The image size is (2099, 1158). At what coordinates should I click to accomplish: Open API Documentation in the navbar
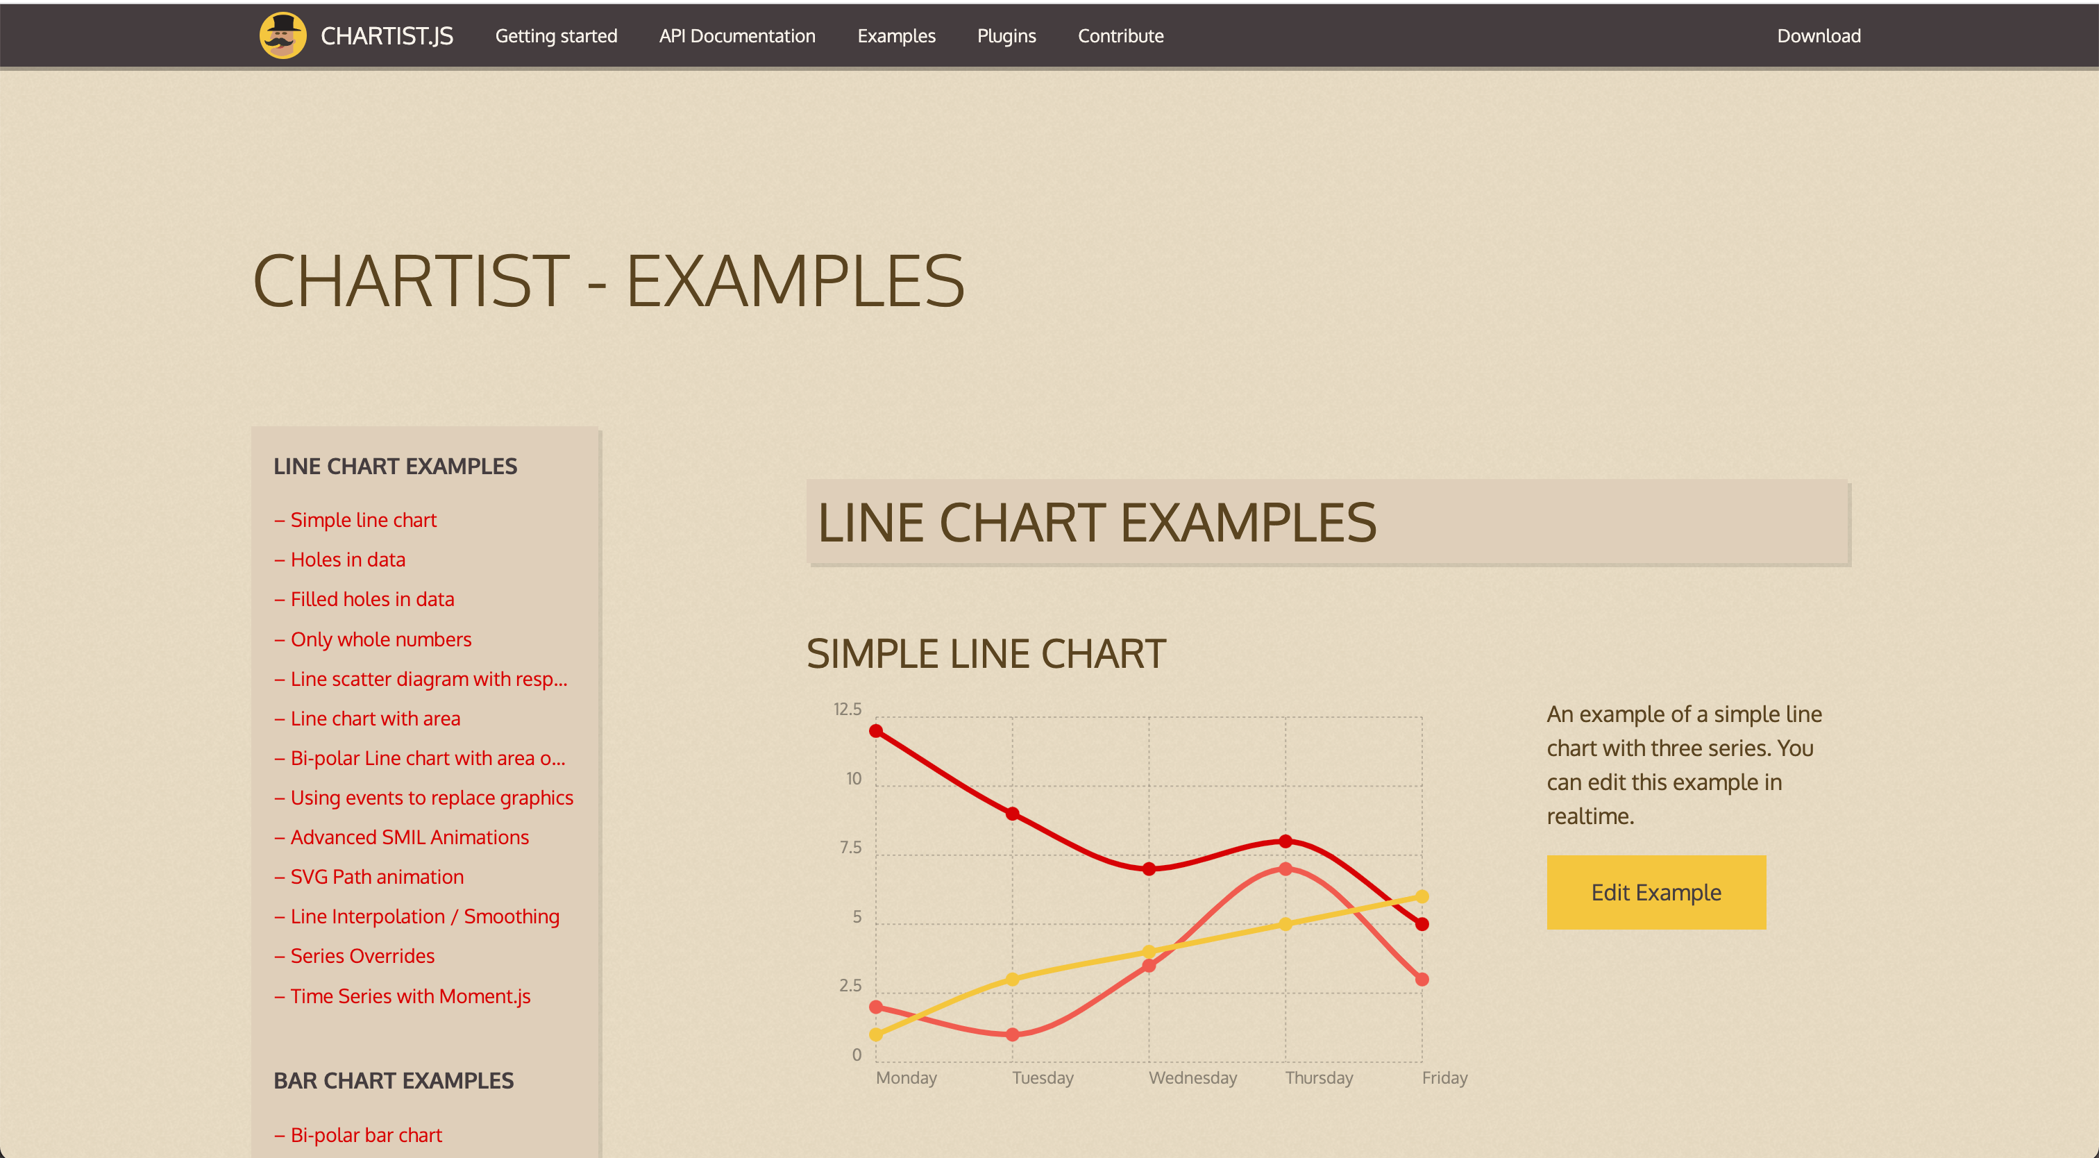pos(736,36)
